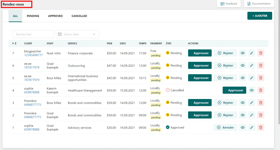Image resolution: width=280 pixels, height=150 pixels.
Task: Click the + Ajouter button
Action: coord(259,16)
